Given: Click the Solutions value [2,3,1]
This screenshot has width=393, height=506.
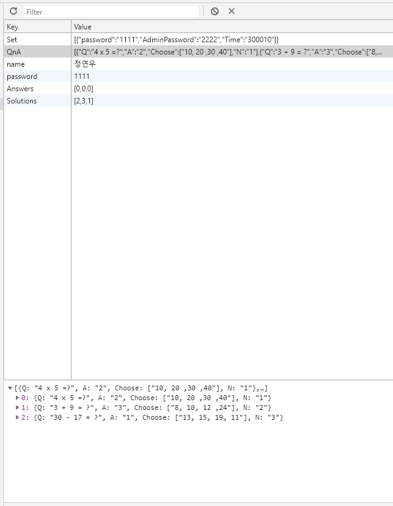Looking at the screenshot, I should pyautogui.click(x=84, y=101).
